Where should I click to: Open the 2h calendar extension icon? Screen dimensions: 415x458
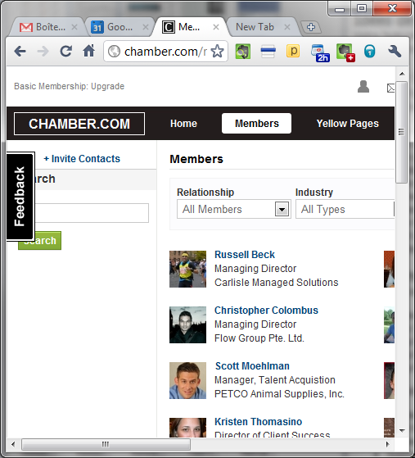point(320,53)
